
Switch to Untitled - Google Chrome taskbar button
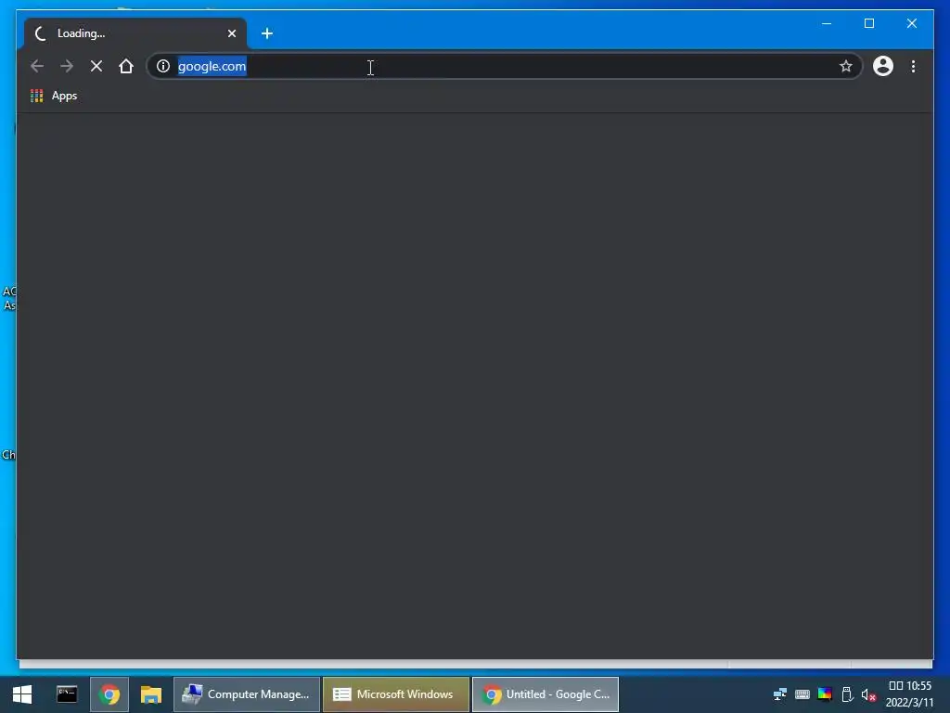546,694
